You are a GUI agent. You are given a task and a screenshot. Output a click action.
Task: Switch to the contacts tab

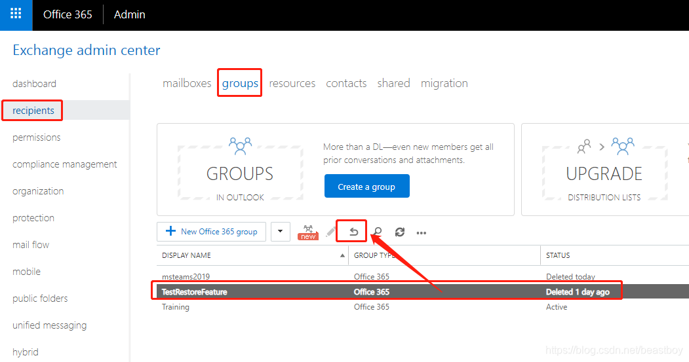pyautogui.click(x=346, y=83)
